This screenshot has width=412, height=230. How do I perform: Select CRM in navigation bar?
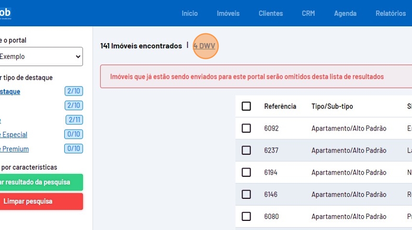pyautogui.click(x=309, y=13)
